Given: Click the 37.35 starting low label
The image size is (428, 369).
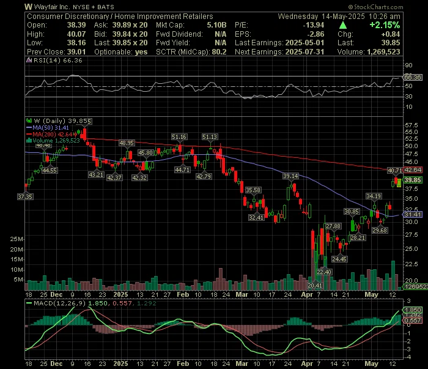Looking at the screenshot, I should click(x=25, y=196).
